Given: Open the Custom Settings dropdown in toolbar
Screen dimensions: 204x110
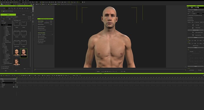Looking at the screenshot, I should click(8, 4).
